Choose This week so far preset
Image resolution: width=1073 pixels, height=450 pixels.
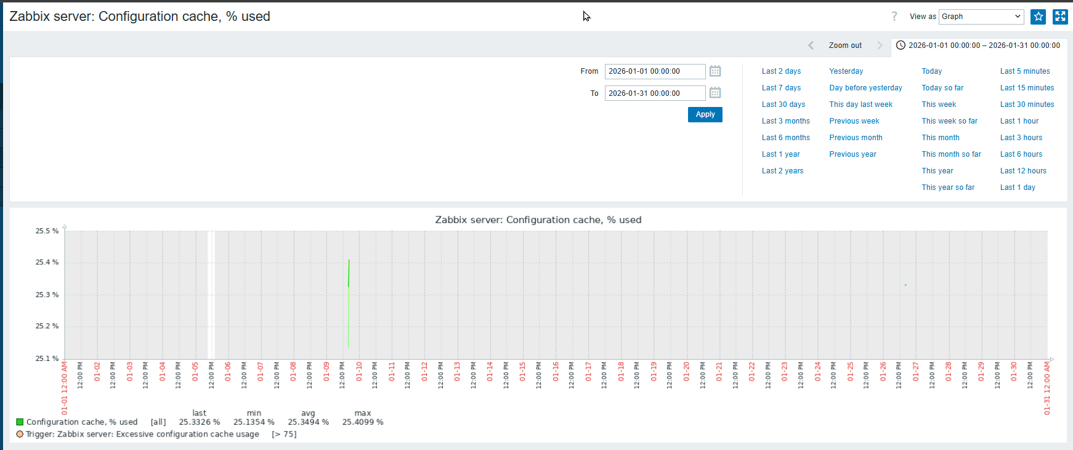[x=949, y=121]
